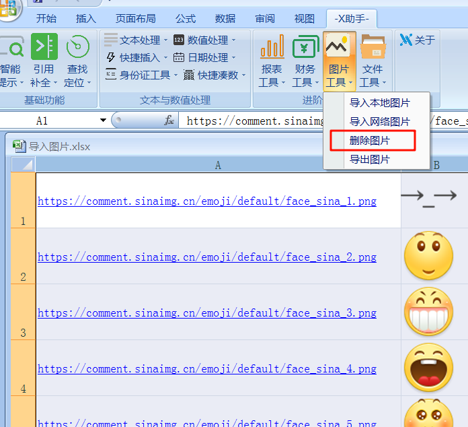Select the grinning teeth emoji in row 3
Viewport: 468px width, 427px height.
428,311
